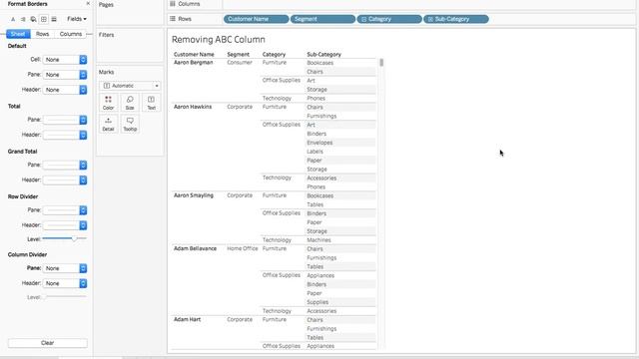Screen dimensions: 639x359
Task: Open the Total Header border dropdown
Action: [x=65, y=135]
